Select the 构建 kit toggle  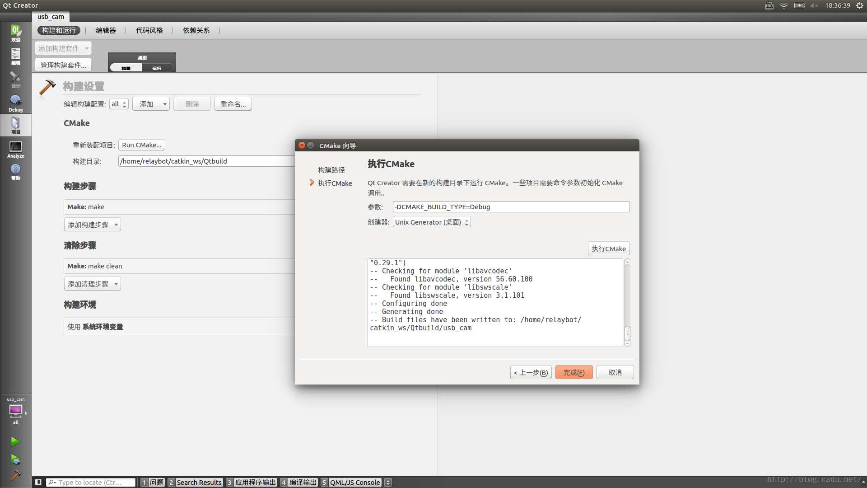(126, 68)
